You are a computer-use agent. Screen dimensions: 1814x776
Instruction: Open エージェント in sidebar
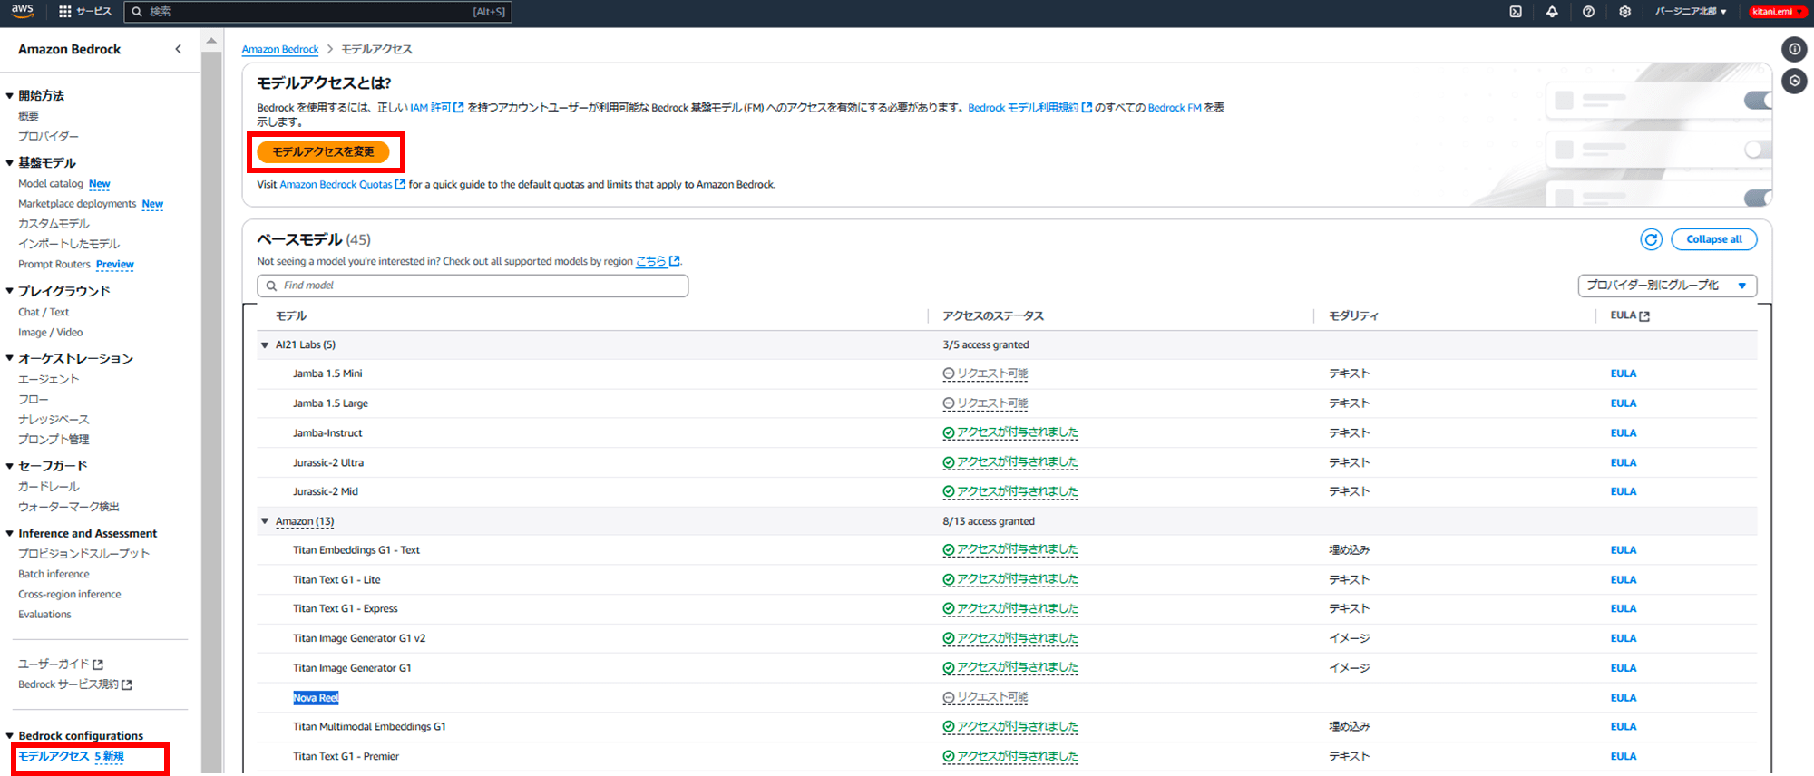48,380
